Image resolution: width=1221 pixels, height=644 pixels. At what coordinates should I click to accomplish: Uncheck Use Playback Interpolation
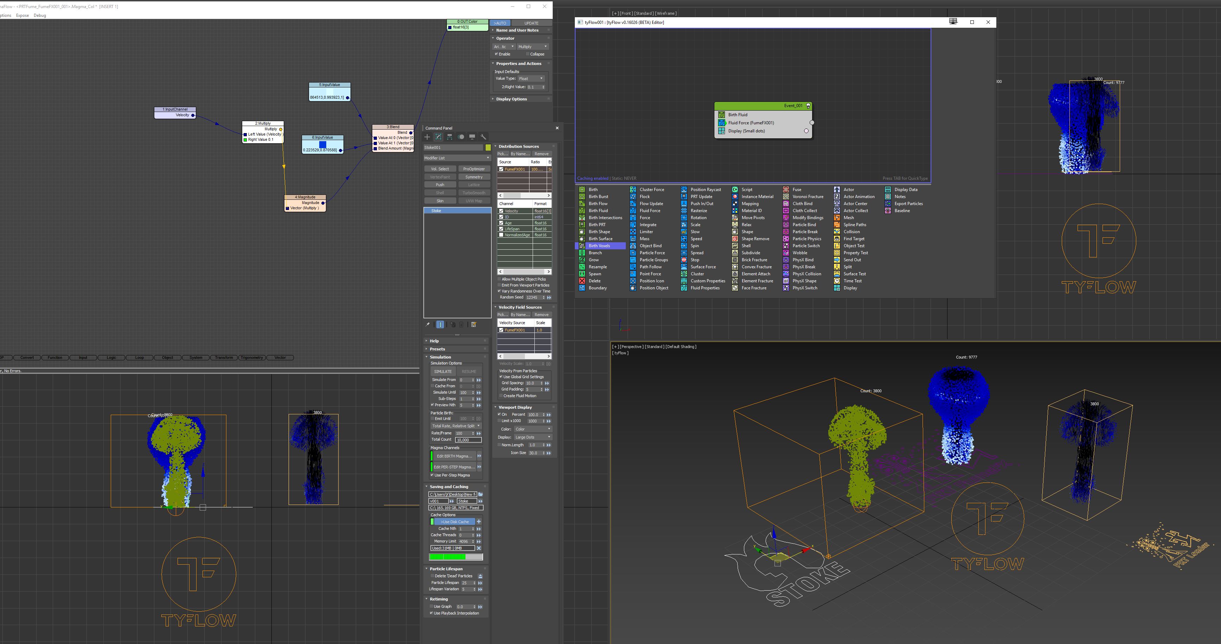click(x=431, y=613)
